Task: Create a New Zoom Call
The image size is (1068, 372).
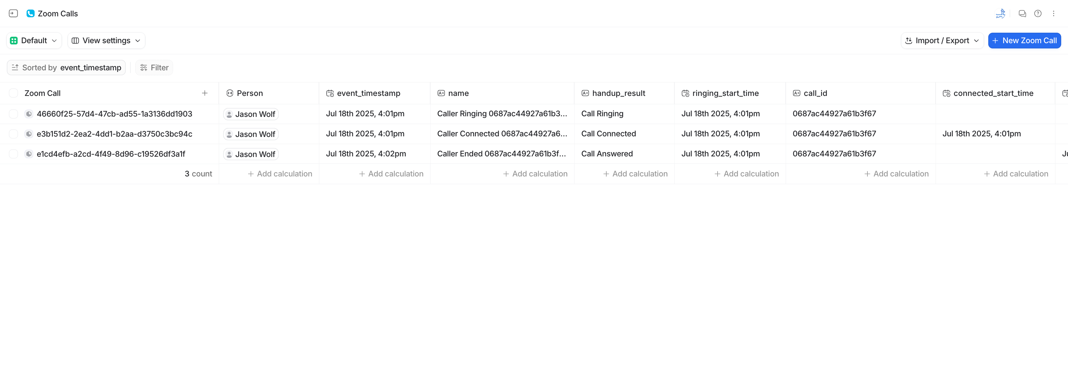Action: [x=1024, y=40]
